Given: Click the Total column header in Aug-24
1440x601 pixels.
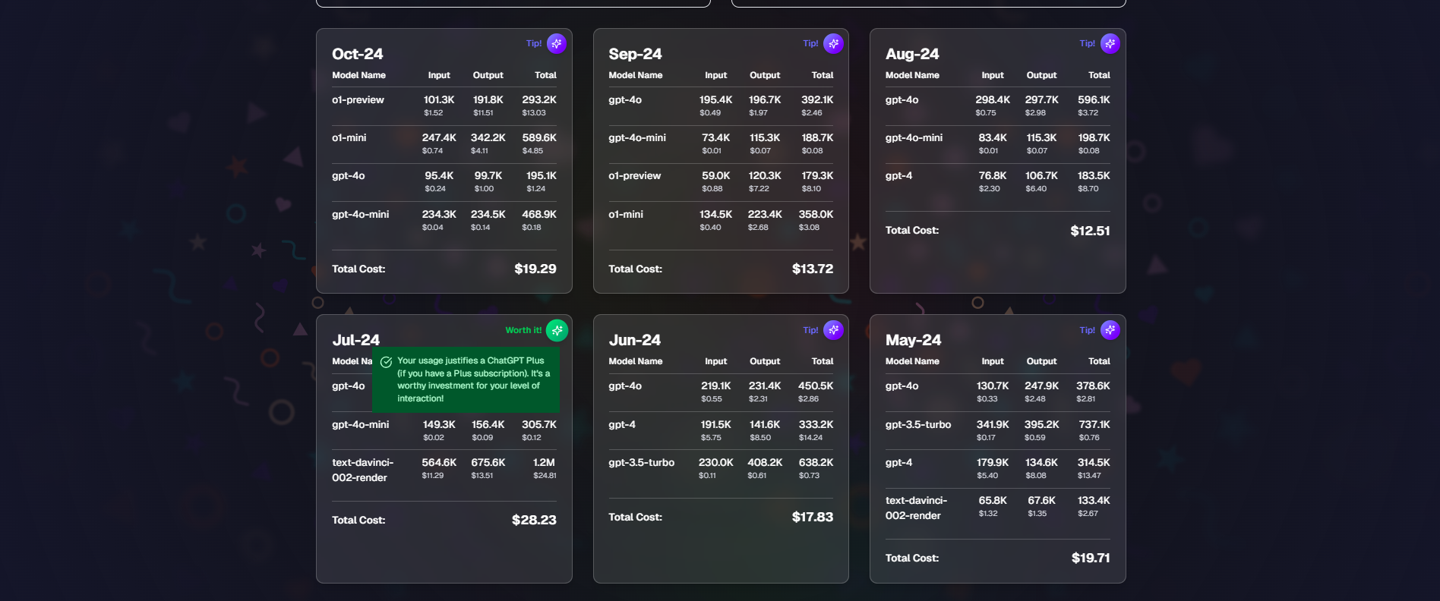Looking at the screenshot, I should pos(1099,75).
